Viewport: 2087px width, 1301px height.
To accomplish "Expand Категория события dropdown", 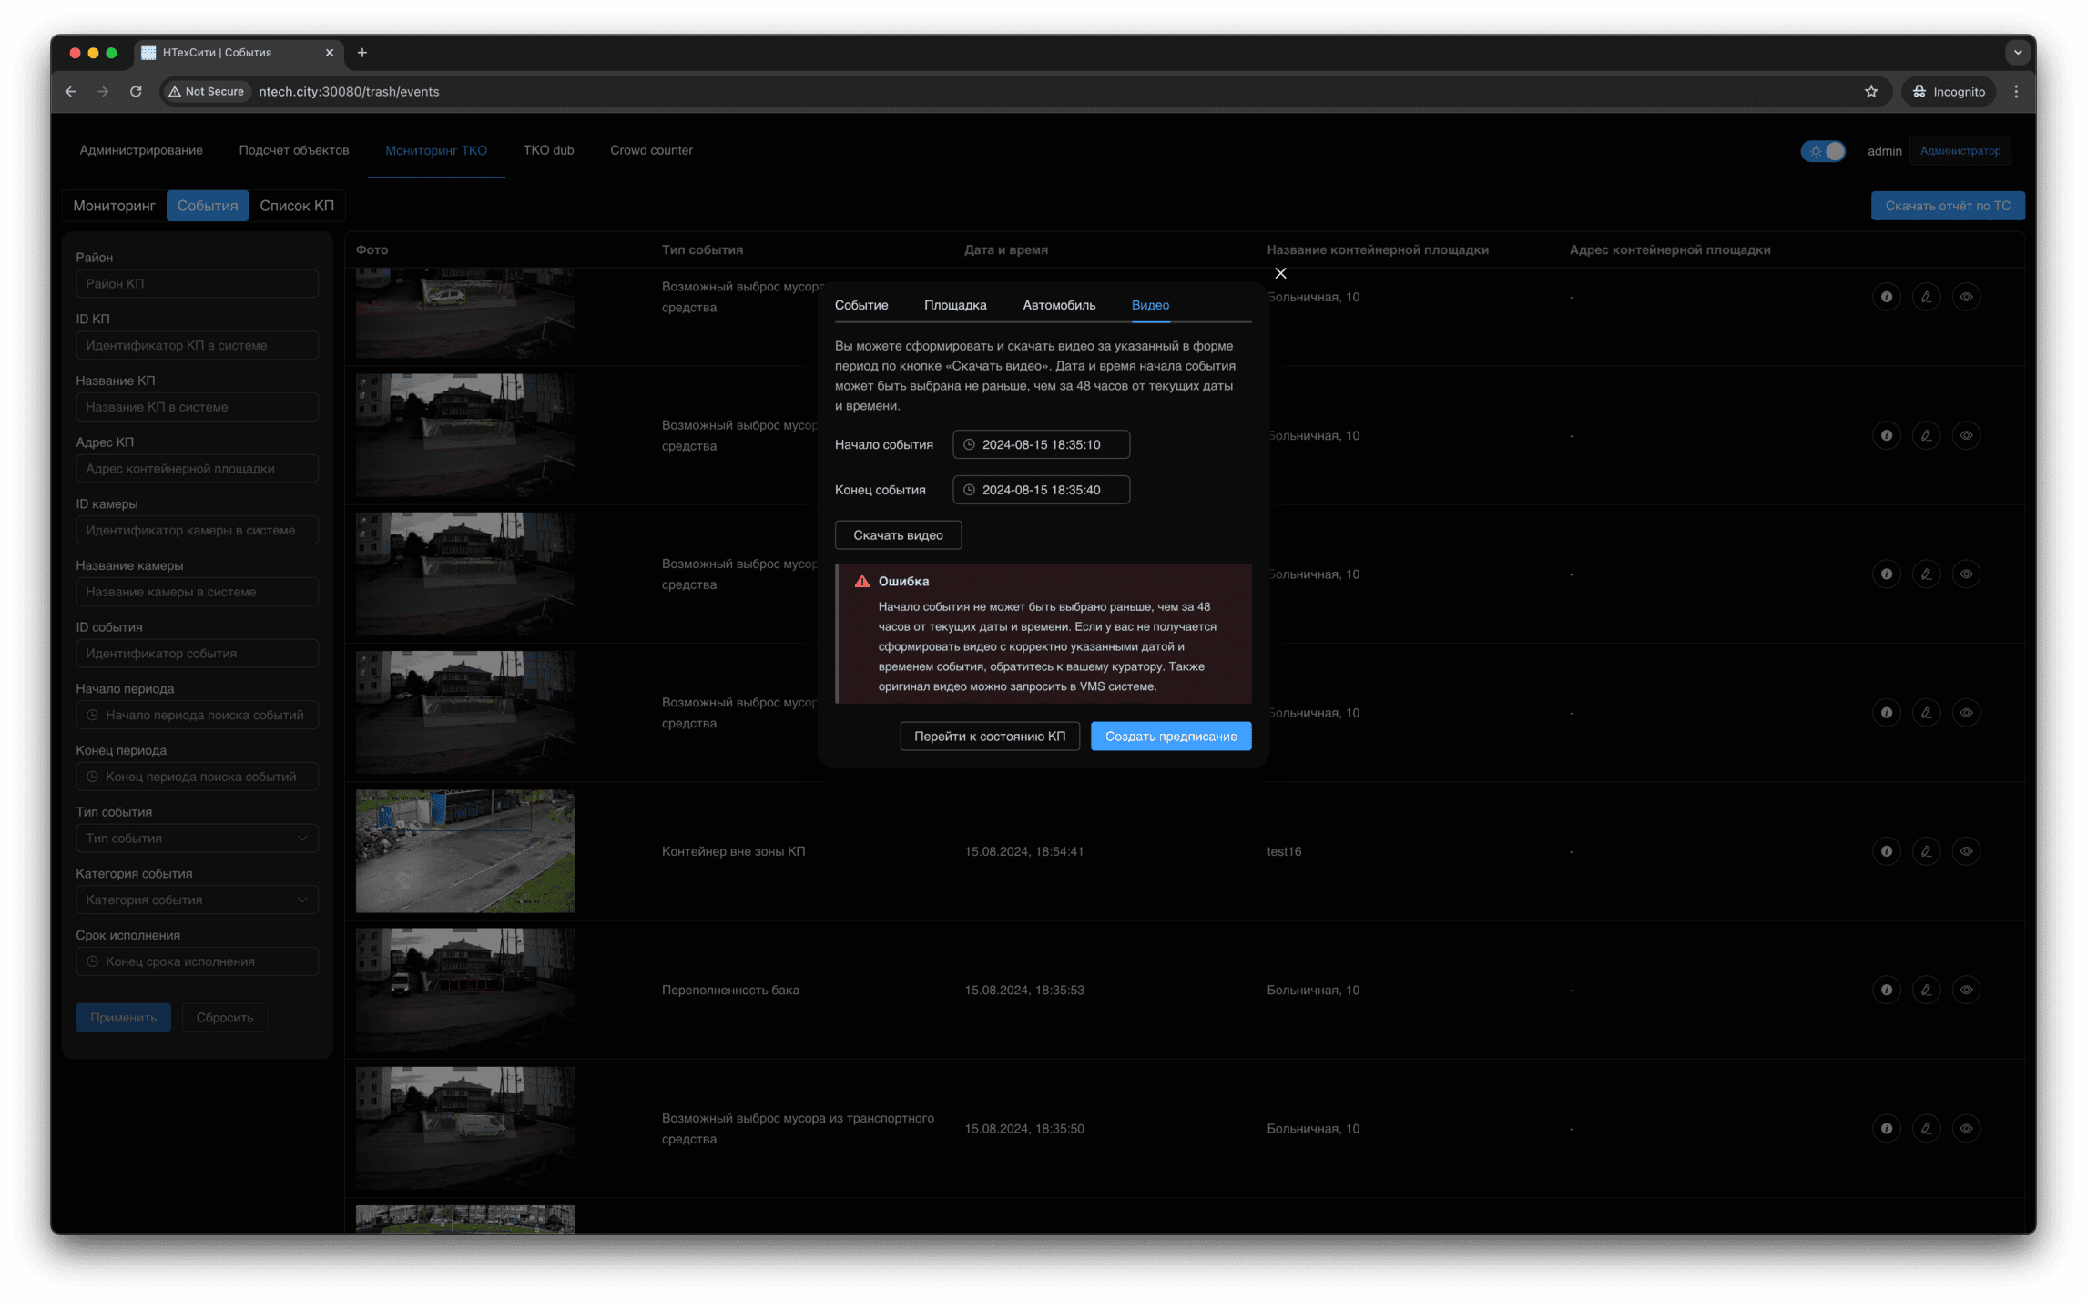I will point(197,900).
